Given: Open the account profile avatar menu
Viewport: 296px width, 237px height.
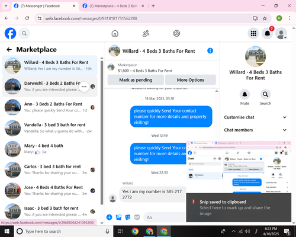Looking at the screenshot, I should 281,33.
